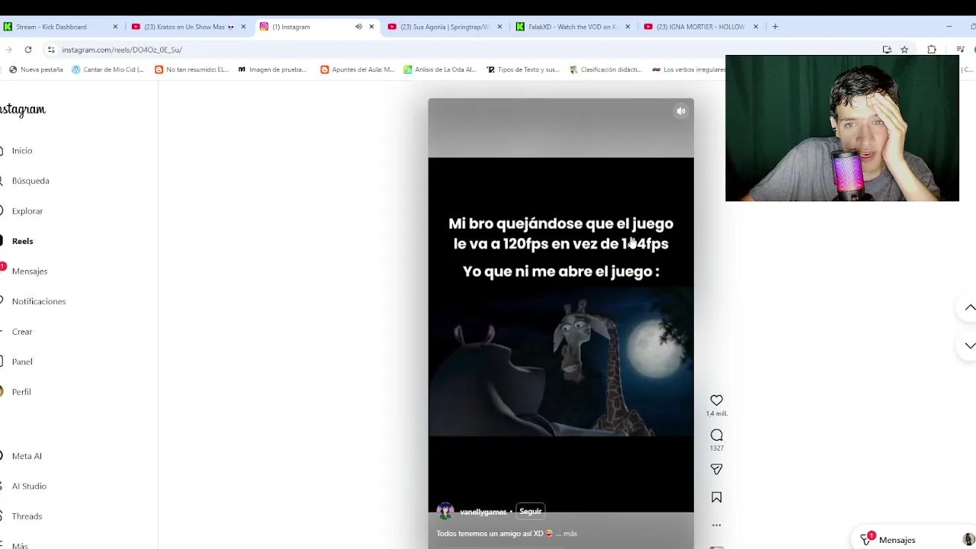Share the reel using the paper plane icon
This screenshot has width=976, height=549.
coord(717,470)
